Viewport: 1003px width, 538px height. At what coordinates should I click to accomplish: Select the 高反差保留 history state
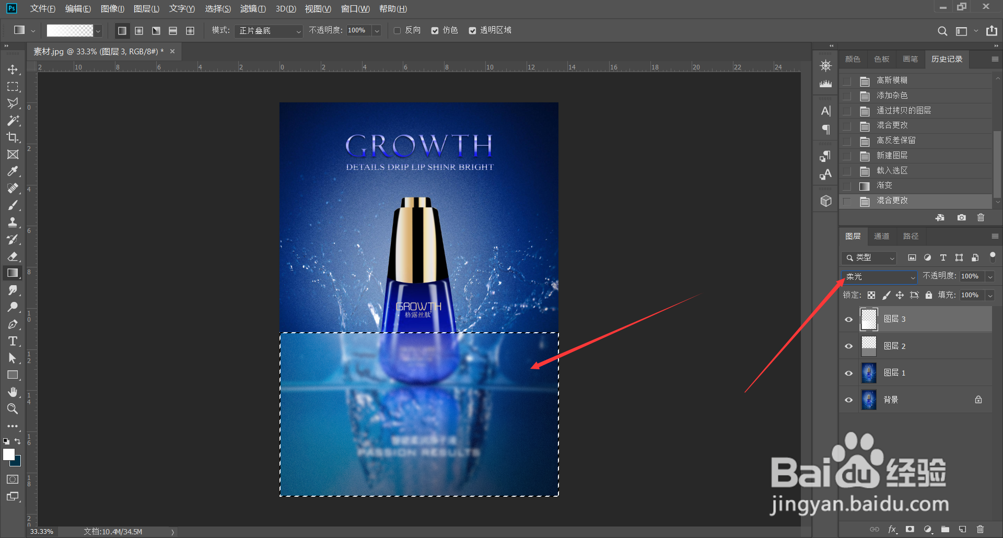916,141
